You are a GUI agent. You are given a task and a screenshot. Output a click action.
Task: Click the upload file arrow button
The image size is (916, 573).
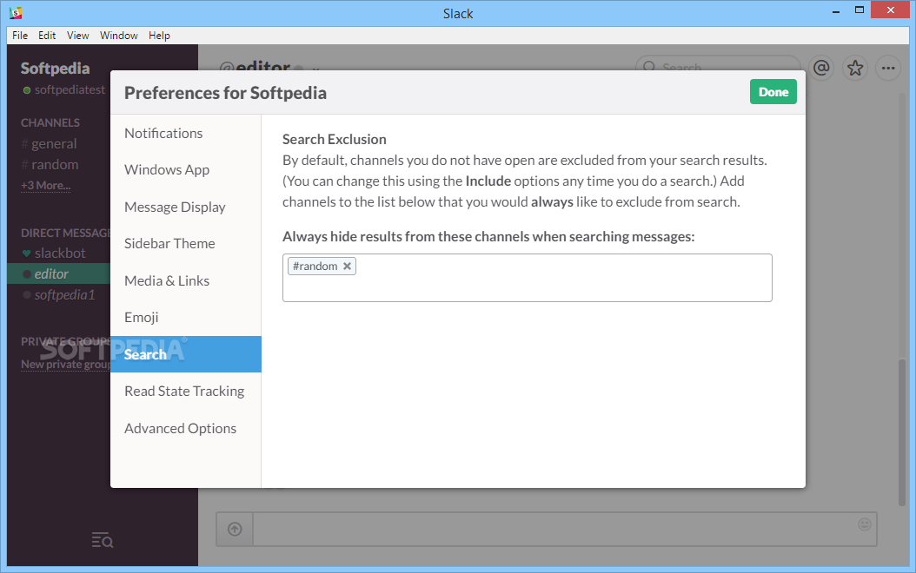[235, 530]
